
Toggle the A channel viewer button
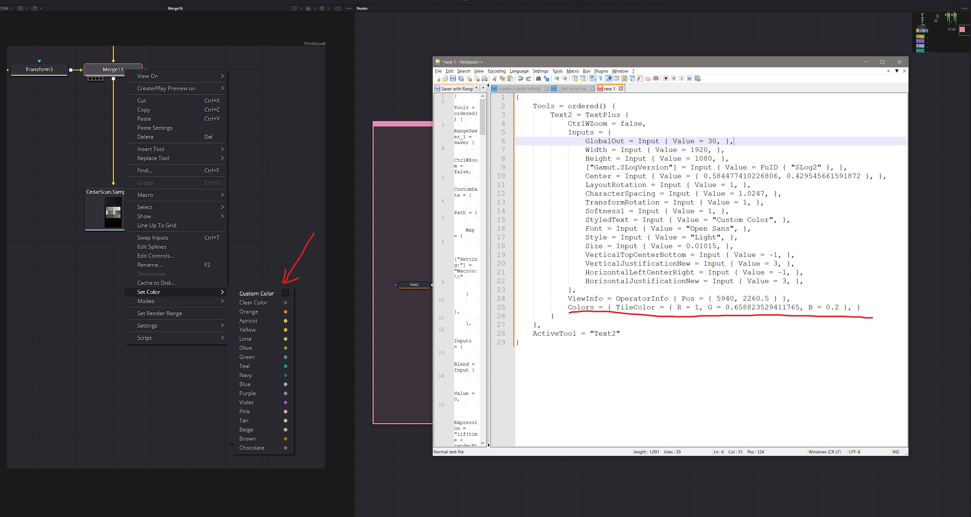(20, 8)
